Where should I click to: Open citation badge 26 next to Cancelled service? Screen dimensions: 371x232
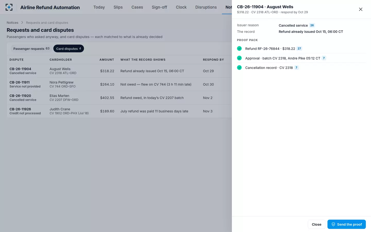click(x=312, y=25)
